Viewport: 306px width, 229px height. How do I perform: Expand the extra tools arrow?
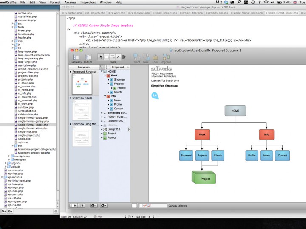click(x=124, y=57)
